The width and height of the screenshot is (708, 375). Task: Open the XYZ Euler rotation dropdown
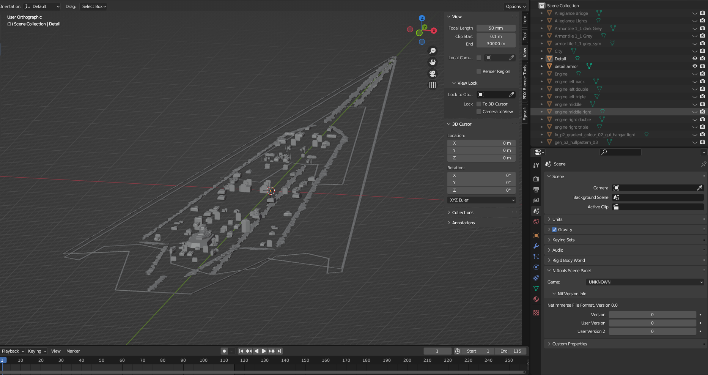pos(481,200)
